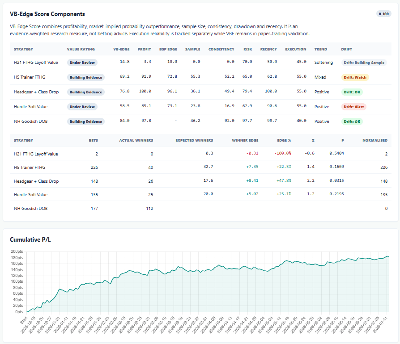This screenshot has width=400, height=344.
Task: Click the 14.8 VB-Edge score value
Action: pyautogui.click(x=124, y=62)
